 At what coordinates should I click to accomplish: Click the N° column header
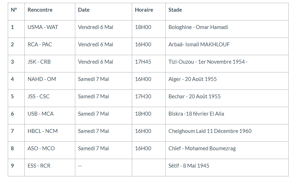coord(14,10)
